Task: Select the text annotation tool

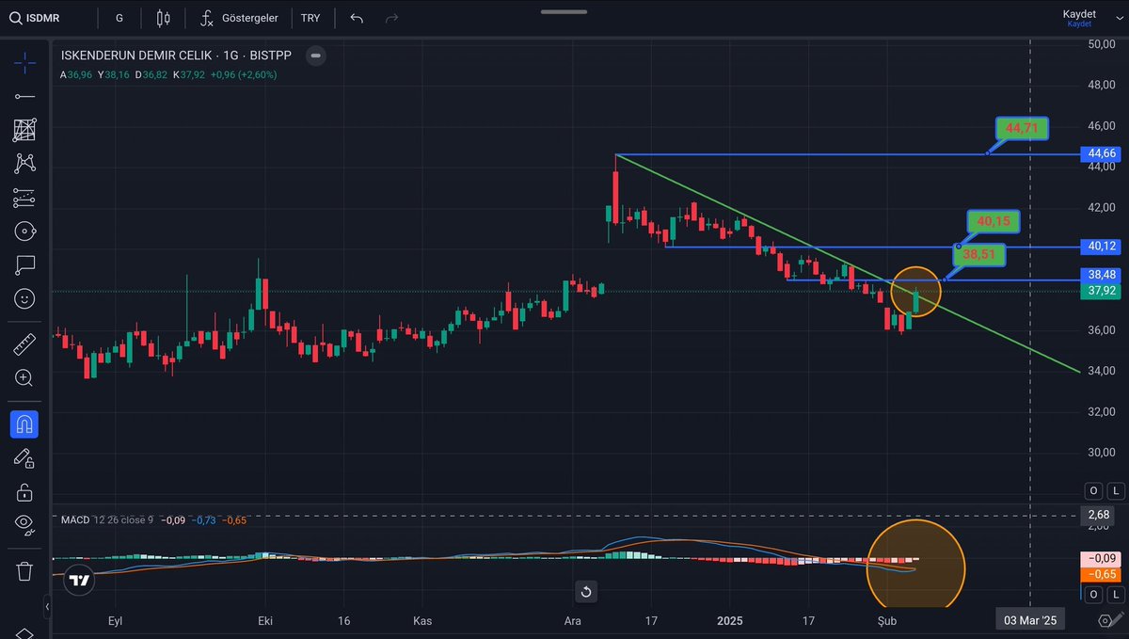Action: (x=25, y=264)
